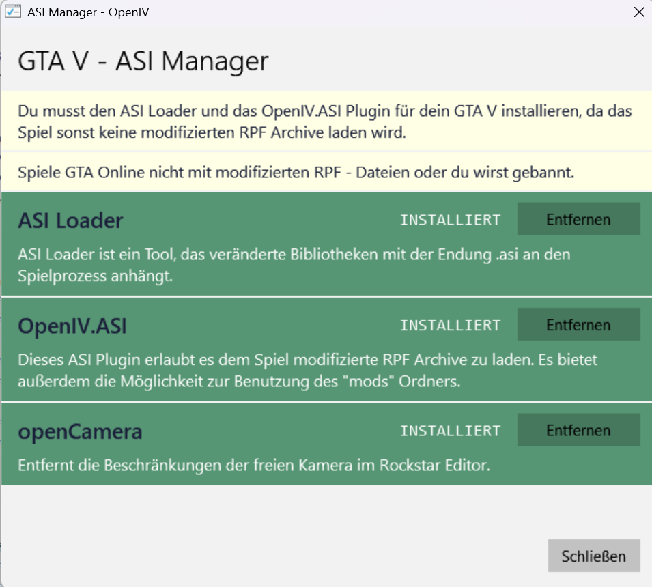The image size is (652, 587).
Task: Click the openCamera Rockstar Editor description
Action: pos(254,466)
